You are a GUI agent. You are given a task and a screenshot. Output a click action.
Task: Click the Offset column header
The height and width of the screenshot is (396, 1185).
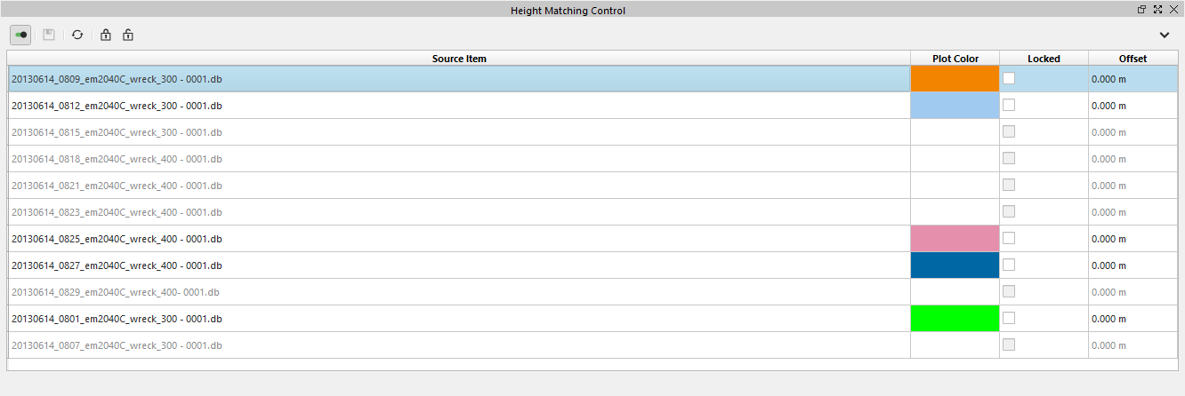1133,59
